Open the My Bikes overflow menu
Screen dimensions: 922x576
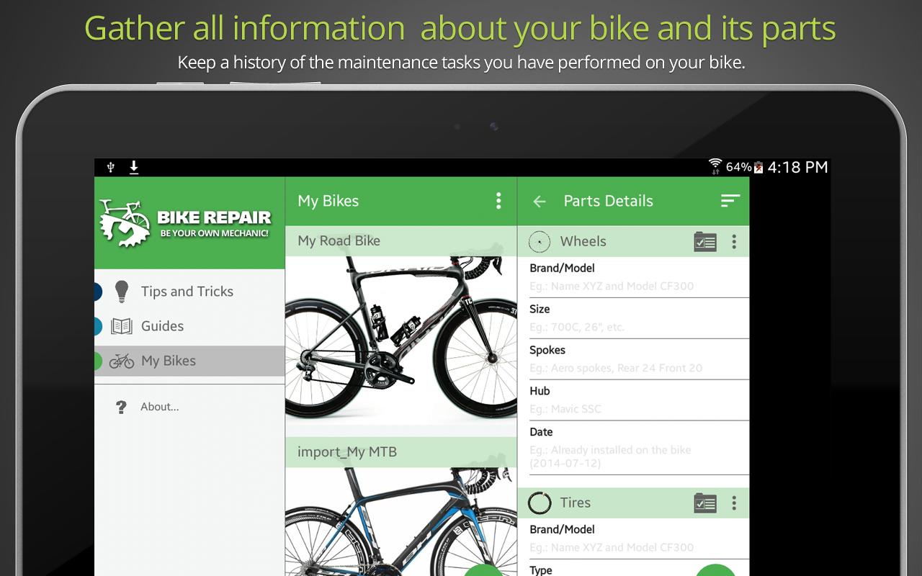tap(498, 201)
